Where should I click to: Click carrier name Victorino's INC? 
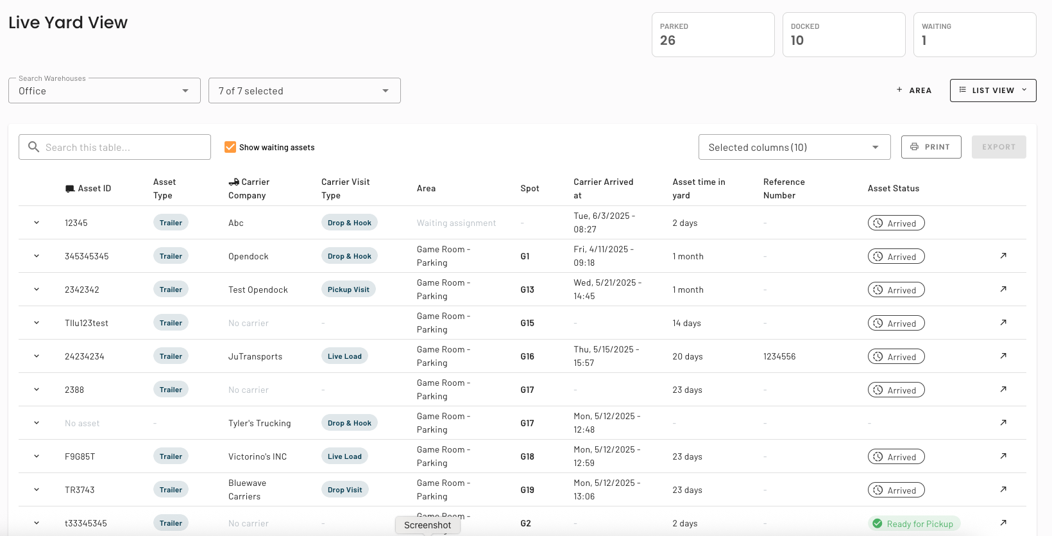[257, 456]
